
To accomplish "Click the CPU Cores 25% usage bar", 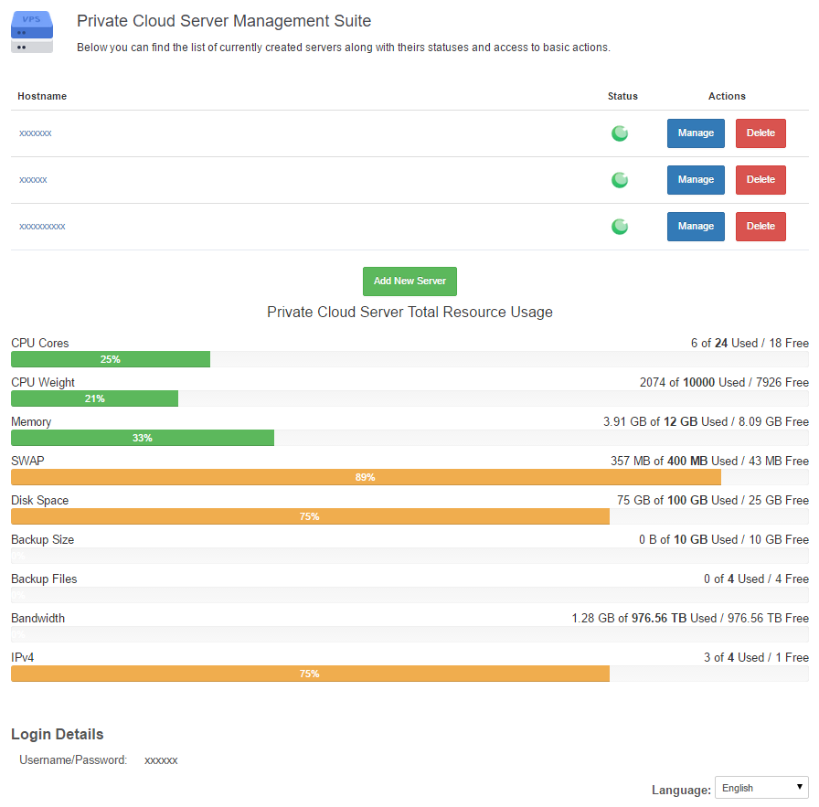I will click(x=111, y=360).
